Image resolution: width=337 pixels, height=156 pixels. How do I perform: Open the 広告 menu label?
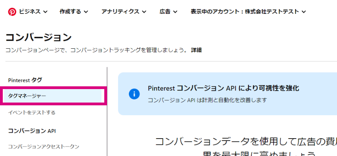click(165, 11)
